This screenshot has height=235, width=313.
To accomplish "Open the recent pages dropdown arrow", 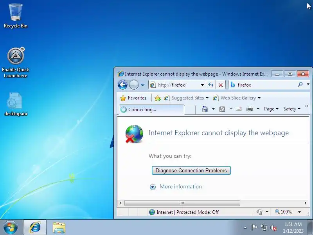I will tap(142, 85).
